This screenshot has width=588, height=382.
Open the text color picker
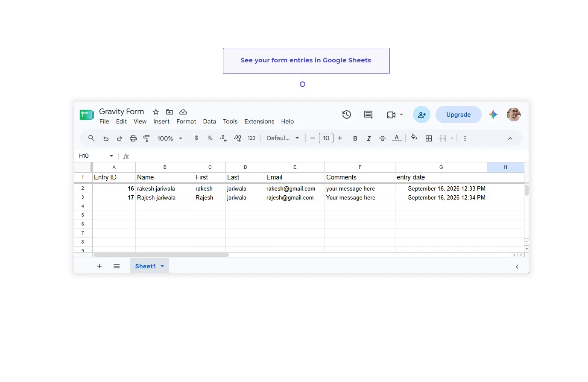[x=397, y=138]
